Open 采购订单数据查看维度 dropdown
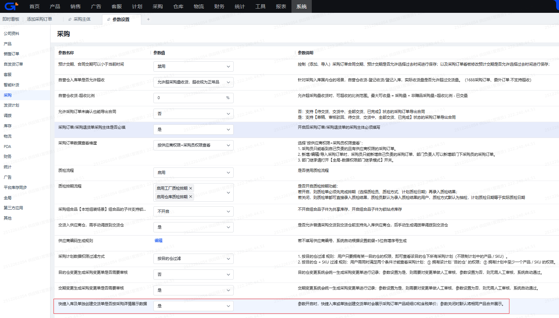This screenshot has width=559, height=318. (x=193, y=145)
